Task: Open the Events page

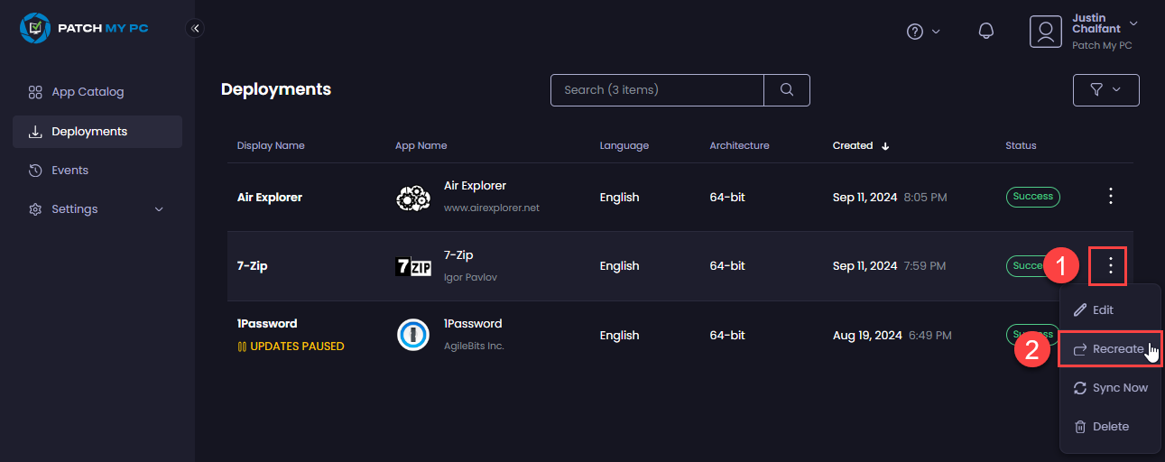Action: point(69,171)
